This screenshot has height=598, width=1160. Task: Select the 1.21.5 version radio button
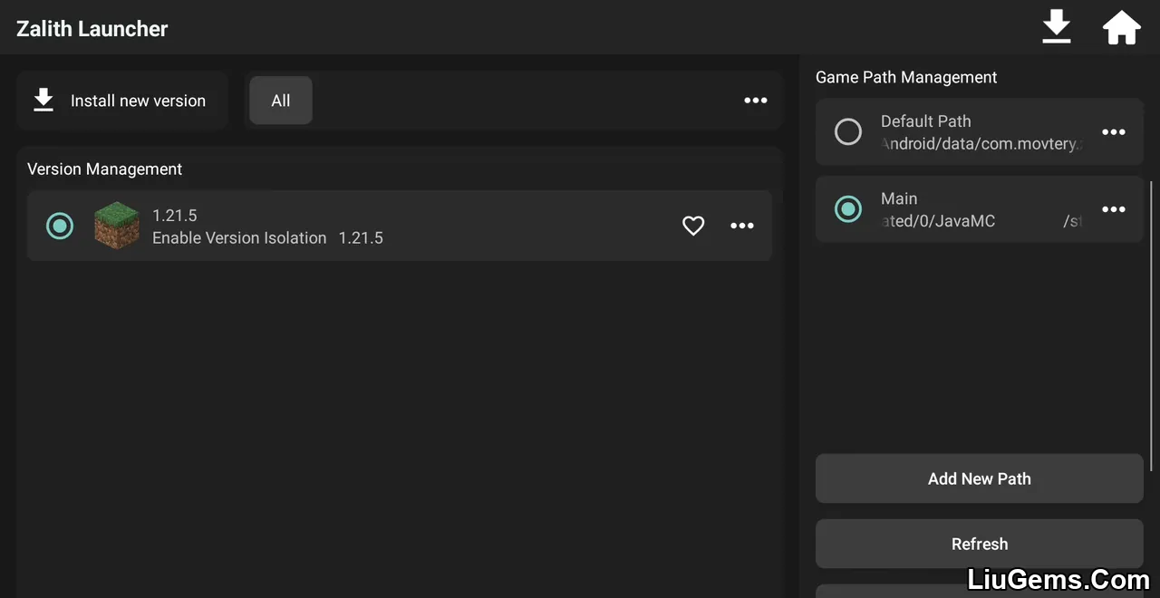pyautogui.click(x=60, y=226)
